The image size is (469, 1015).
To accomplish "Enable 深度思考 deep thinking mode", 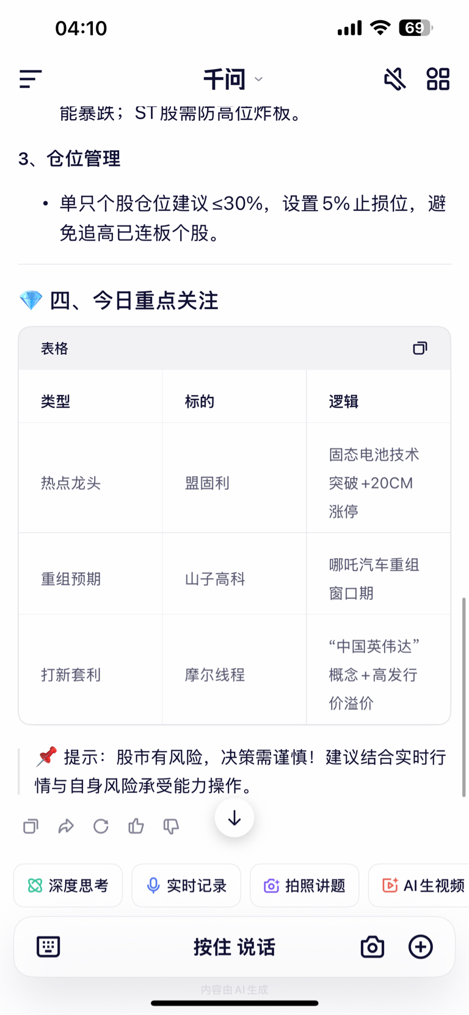I will pos(68,886).
